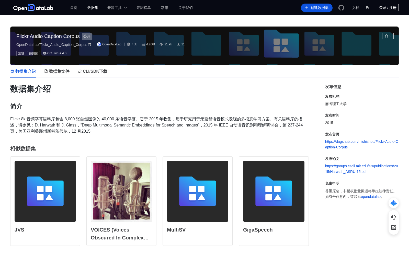
Task: Click the GigaSpeech card title
Action: pos(258,230)
